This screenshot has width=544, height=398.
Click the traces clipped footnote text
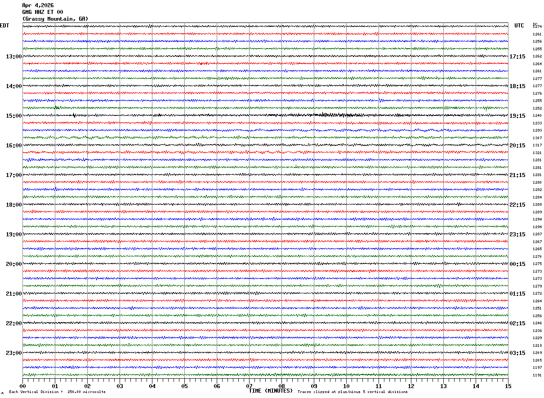352,392
